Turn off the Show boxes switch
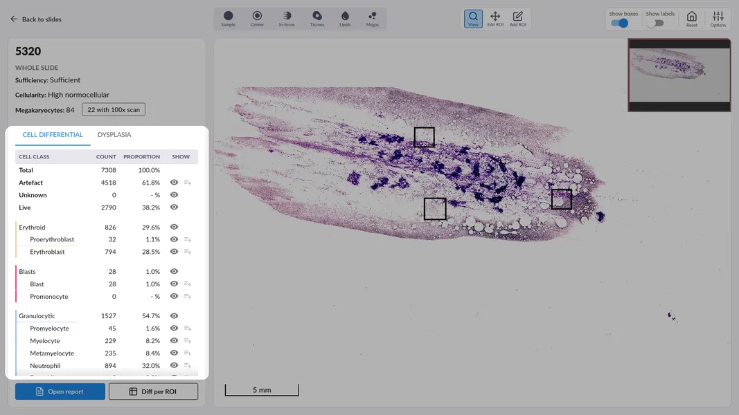This screenshot has height=415, width=739. [x=619, y=23]
